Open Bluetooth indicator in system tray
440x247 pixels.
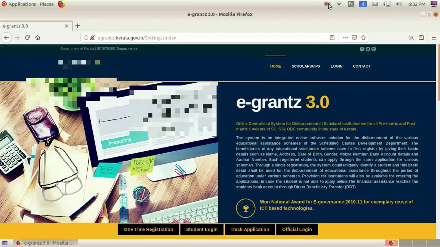363,4
